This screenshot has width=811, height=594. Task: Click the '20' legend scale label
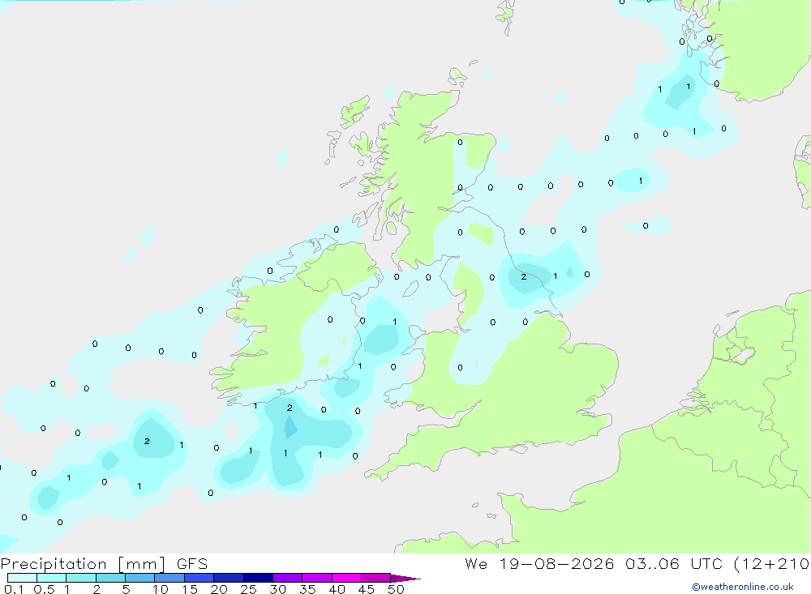coord(219,589)
